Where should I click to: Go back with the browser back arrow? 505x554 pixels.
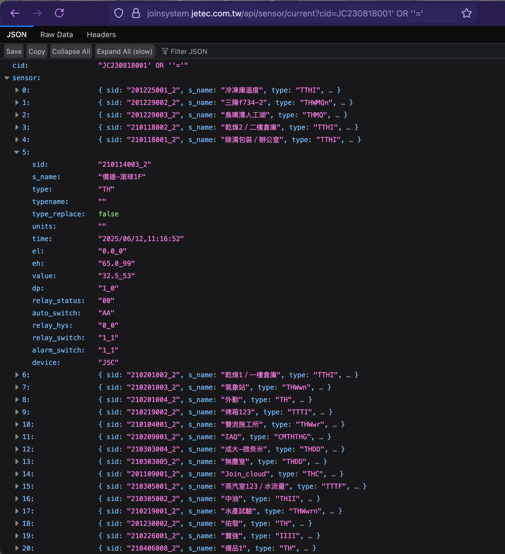click(15, 13)
